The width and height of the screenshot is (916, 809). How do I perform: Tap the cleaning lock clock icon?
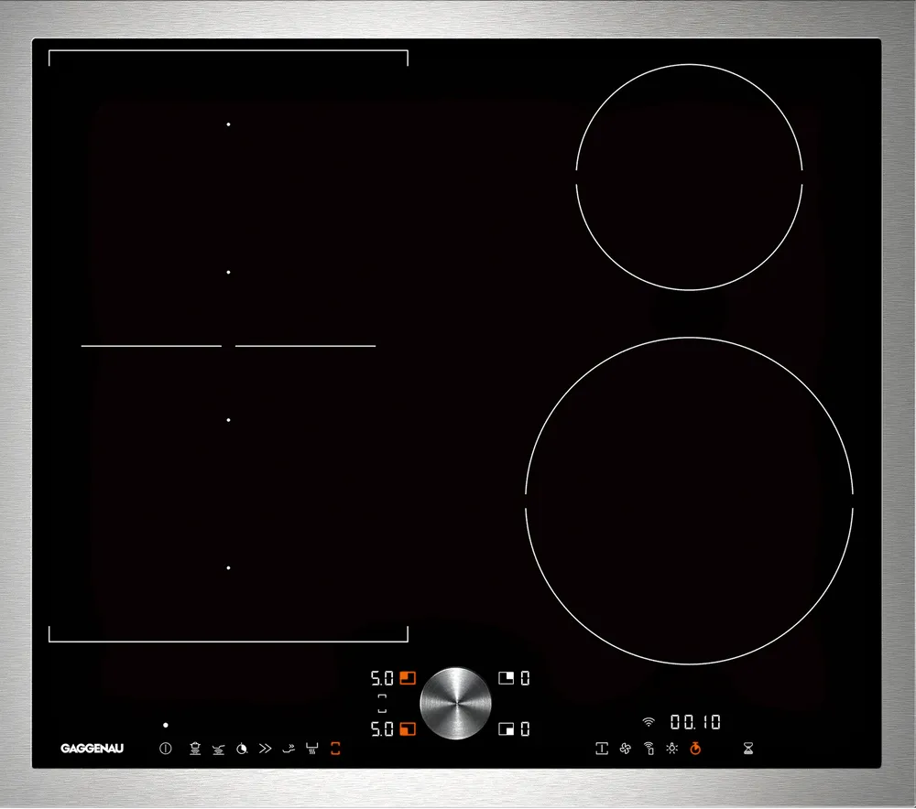[x=242, y=748]
